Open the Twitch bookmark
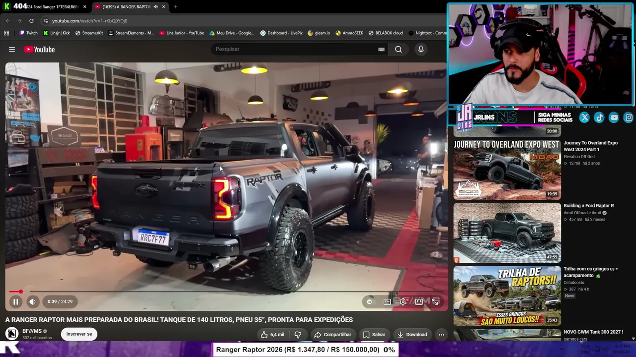 tap(29, 33)
